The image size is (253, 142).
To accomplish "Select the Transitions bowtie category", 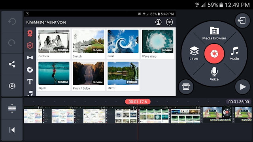I will (x=30, y=58).
